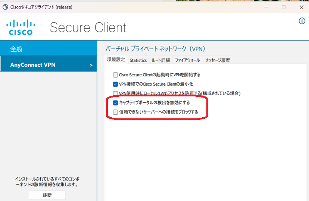Image resolution: width=309 pixels, height=201 pixels.
Task: View the メッセージ履歴 tab
Action: [217, 60]
